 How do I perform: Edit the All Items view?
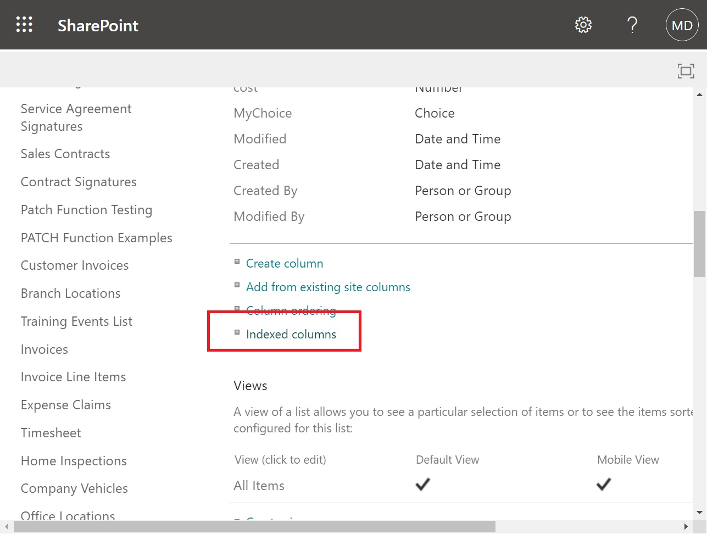pos(259,485)
